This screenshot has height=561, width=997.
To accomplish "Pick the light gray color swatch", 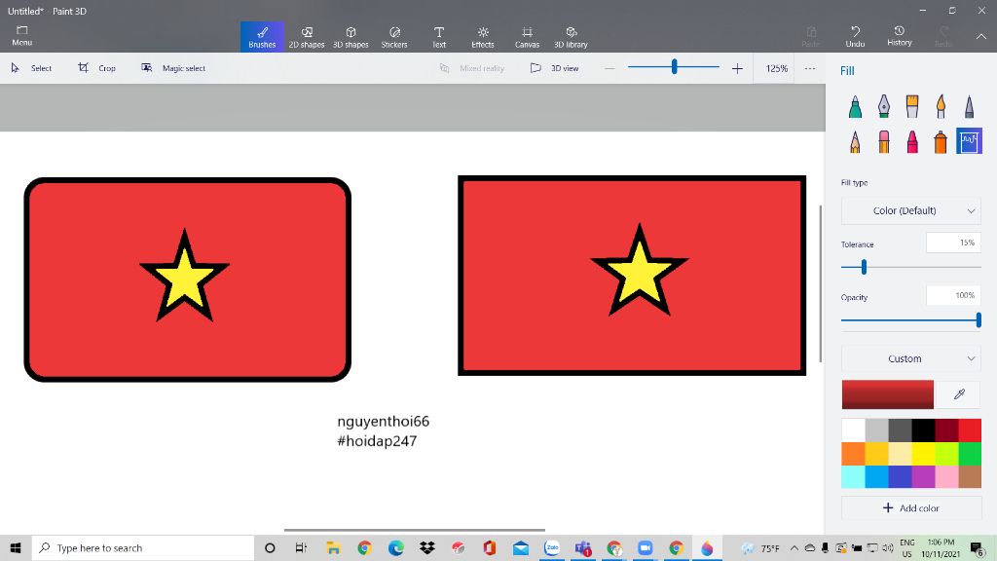I will [x=876, y=430].
